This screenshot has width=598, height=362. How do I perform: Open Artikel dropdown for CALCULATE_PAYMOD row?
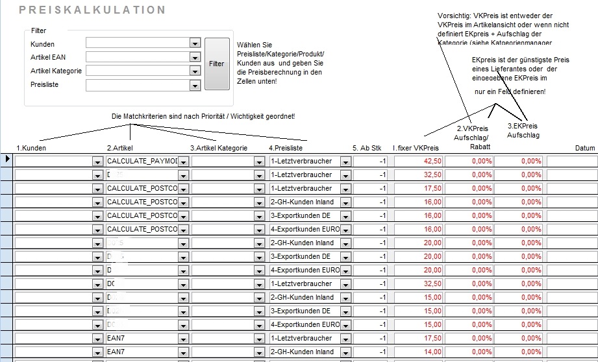click(184, 162)
